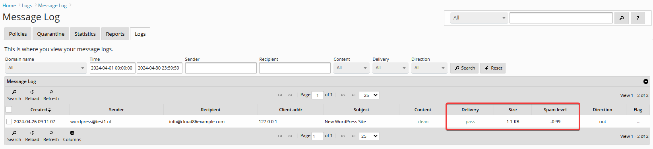Change rows per page in top pager
The image size is (653, 149).
point(369,95)
